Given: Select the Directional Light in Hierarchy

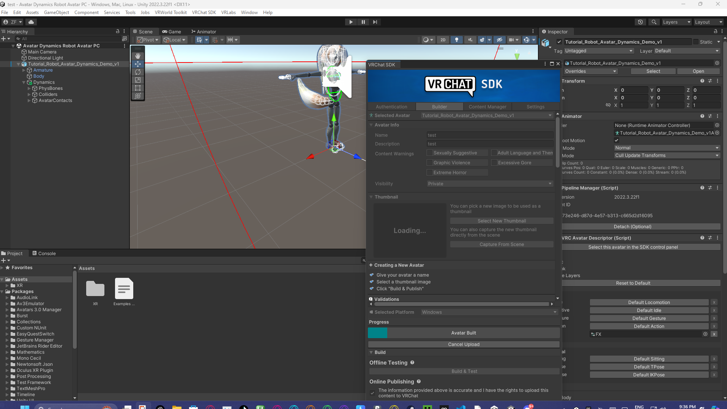Looking at the screenshot, I should tap(46, 58).
